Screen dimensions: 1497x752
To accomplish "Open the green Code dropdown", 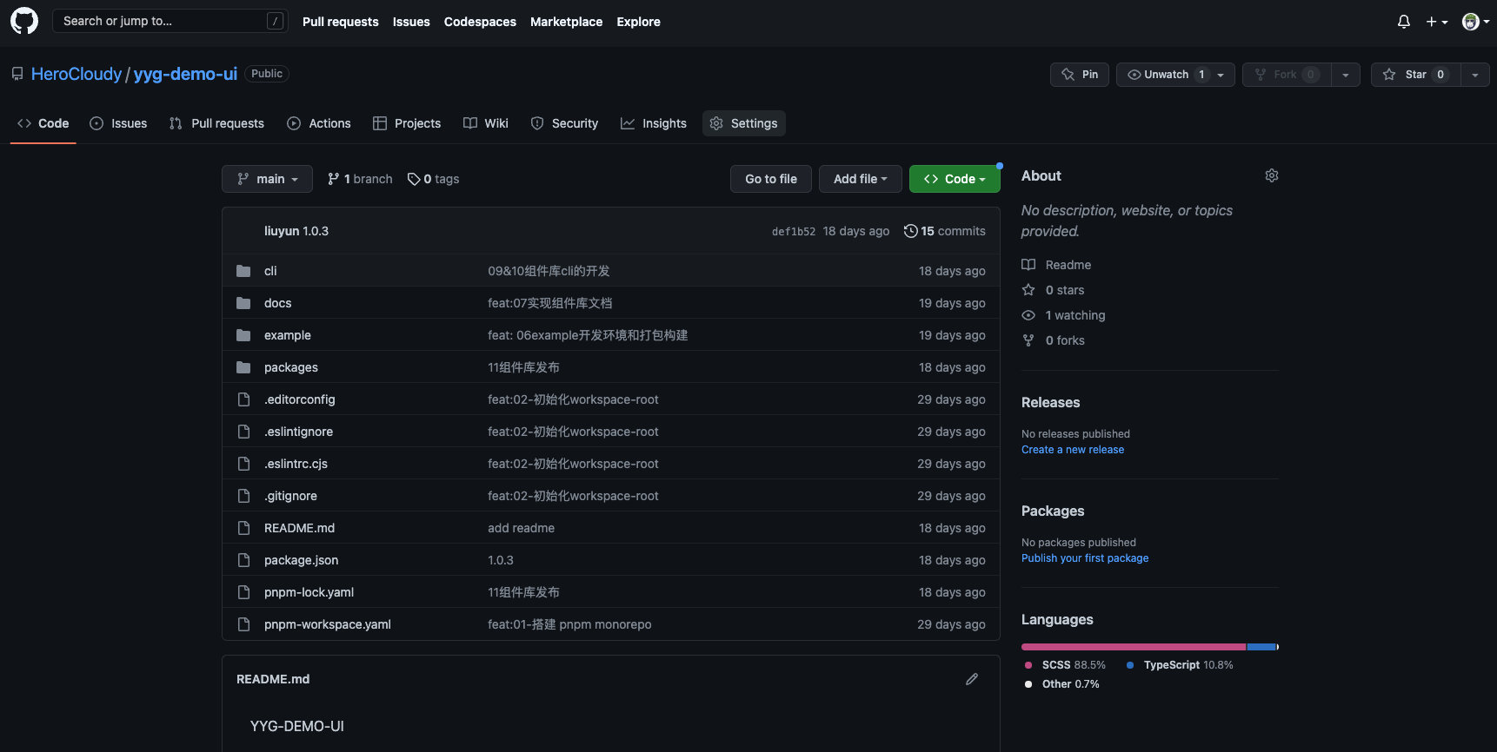I will click(x=955, y=179).
